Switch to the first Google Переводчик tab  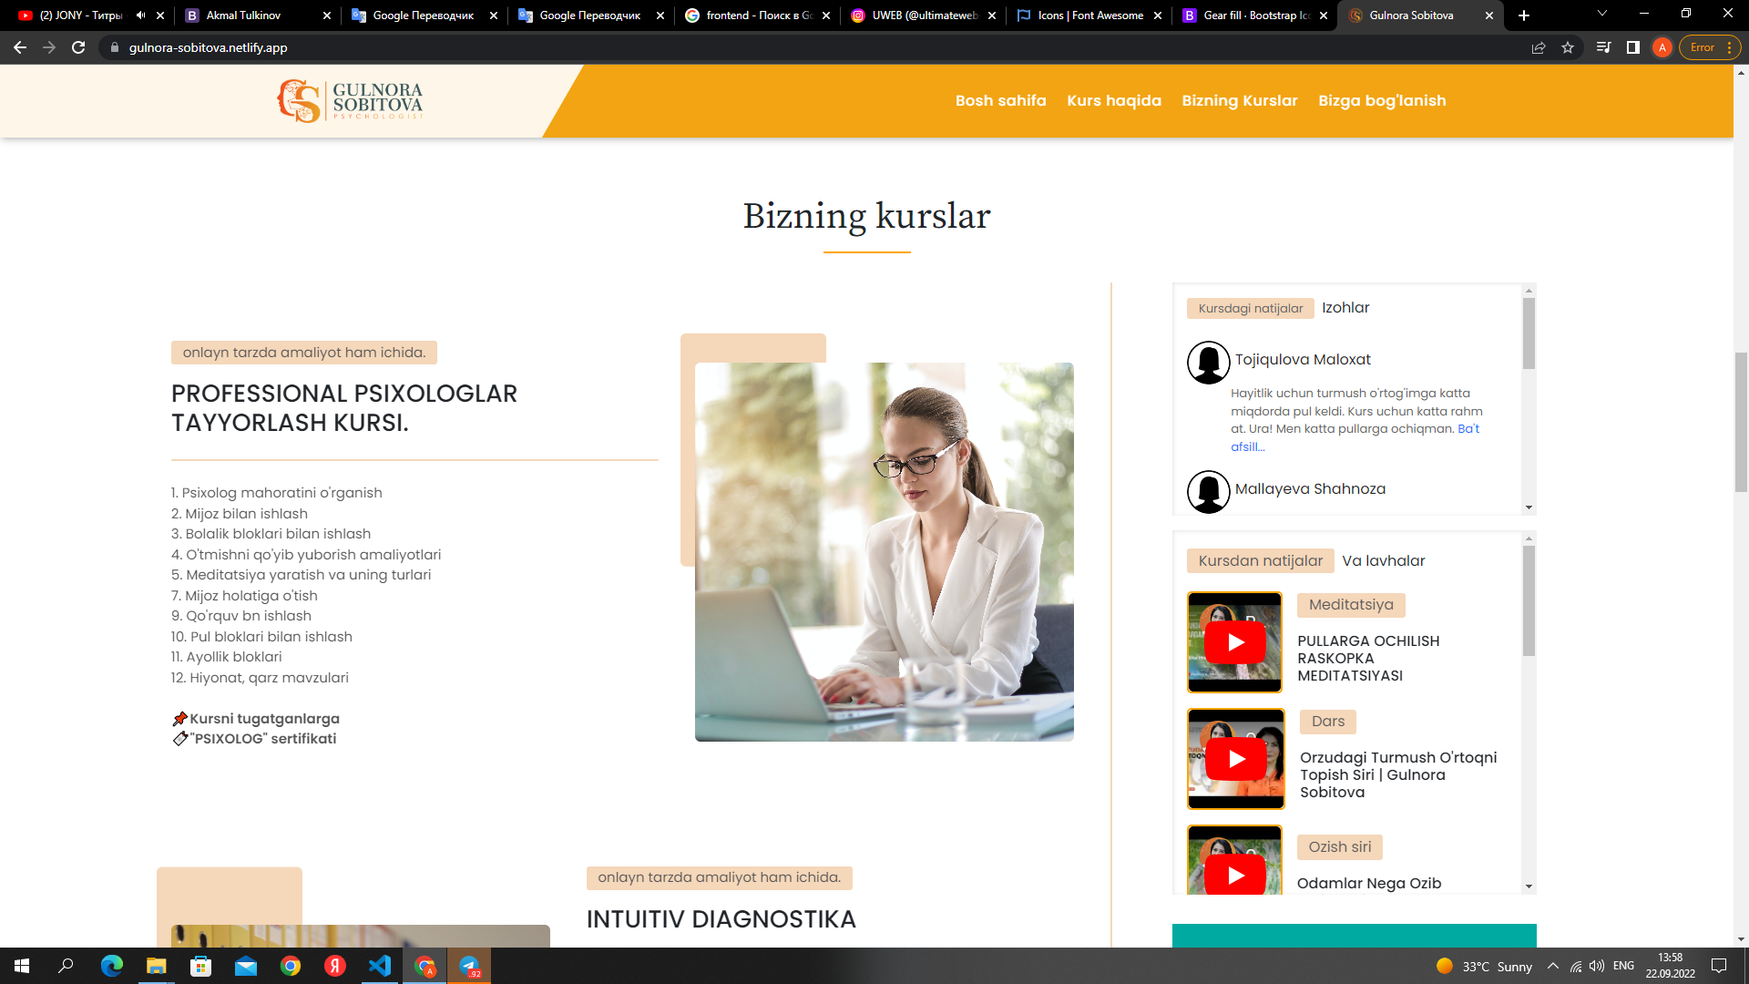tap(424, 15)
